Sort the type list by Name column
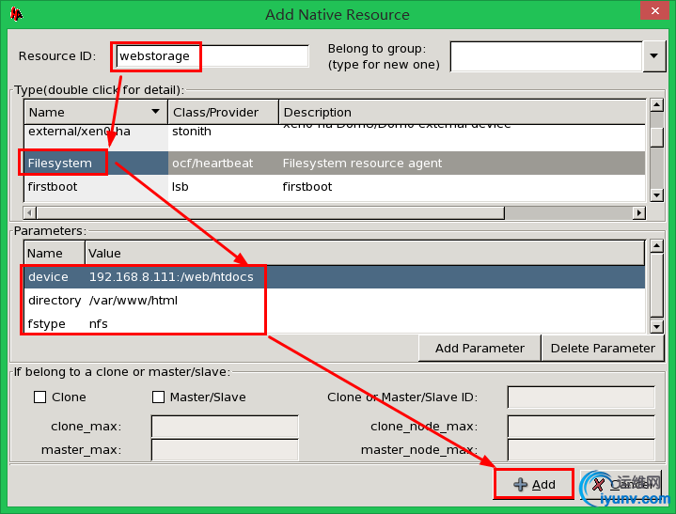676x514 pixels. point(96,112)
